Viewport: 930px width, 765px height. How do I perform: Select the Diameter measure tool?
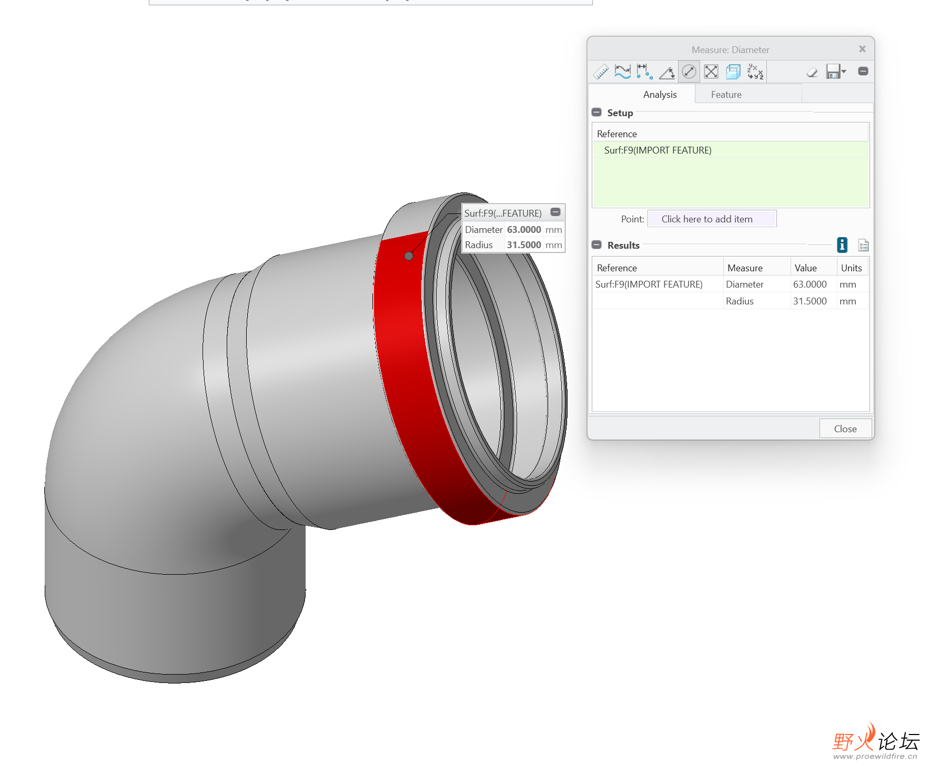pyautogui.click(x=689, y=72)
